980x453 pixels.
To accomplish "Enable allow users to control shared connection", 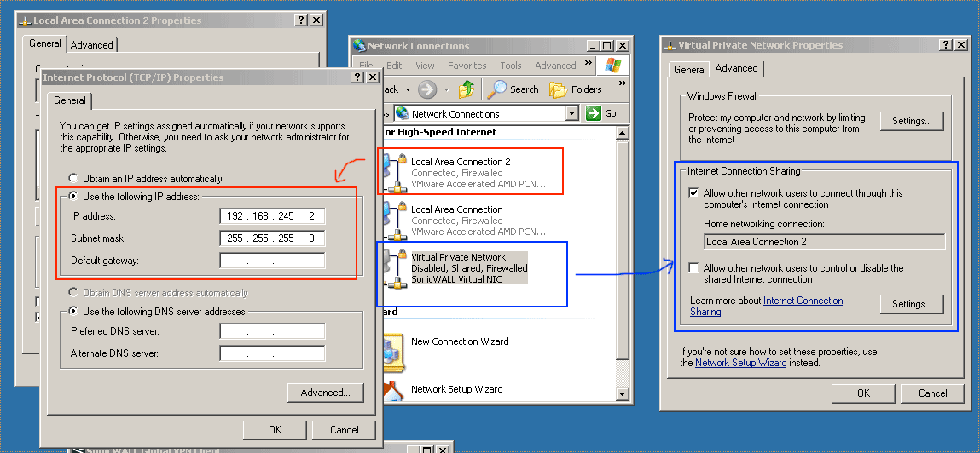I will (x=694, y=268).
